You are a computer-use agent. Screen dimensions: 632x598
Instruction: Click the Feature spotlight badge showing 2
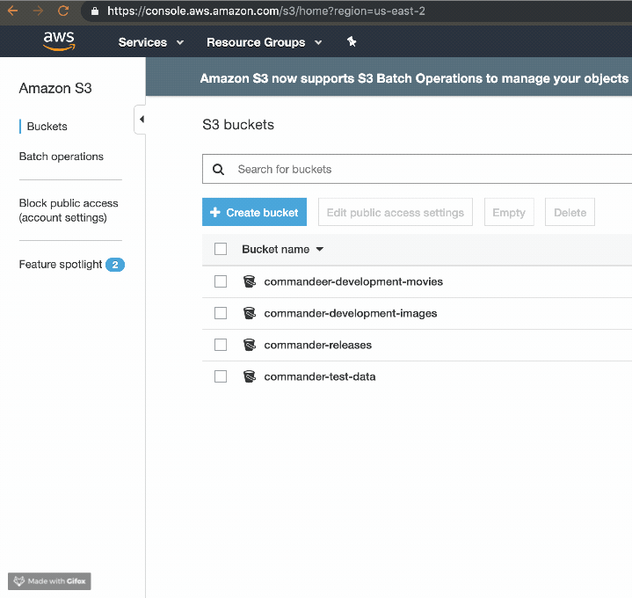click(115, 265)
